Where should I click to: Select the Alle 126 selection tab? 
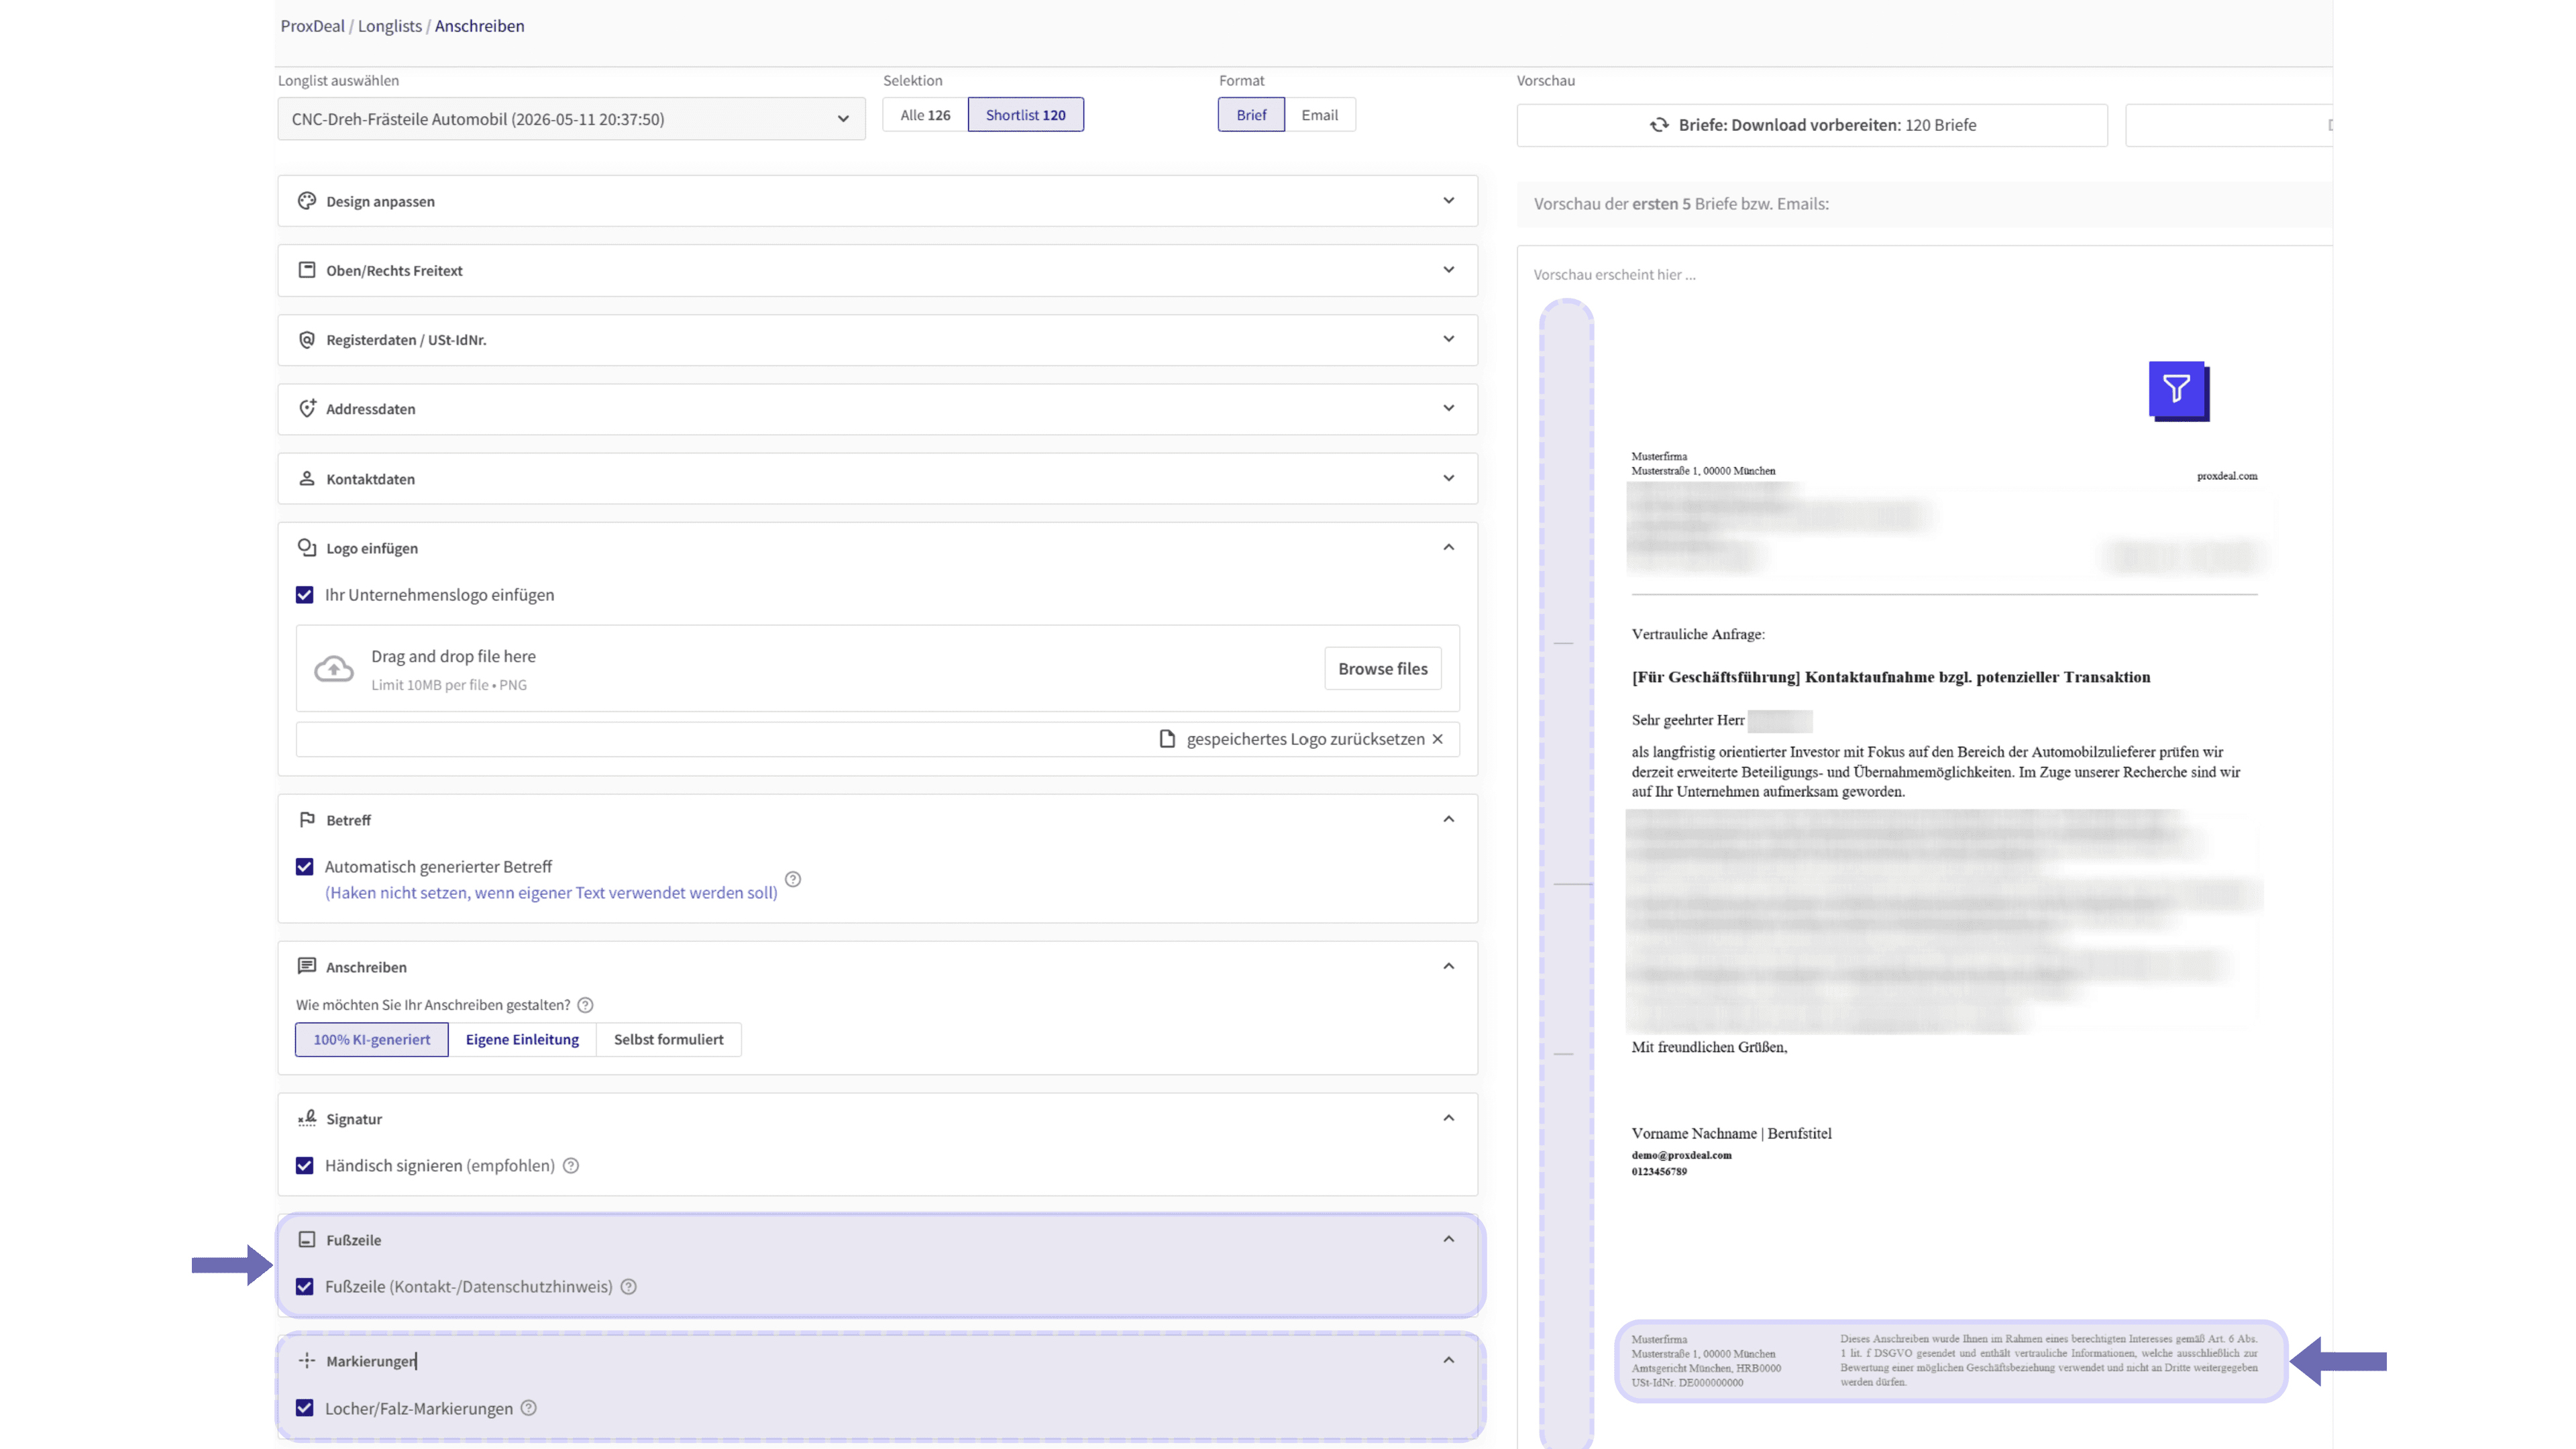925,115
